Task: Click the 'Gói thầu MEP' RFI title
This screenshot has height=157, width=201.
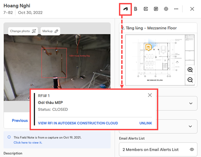Action: 50,103
